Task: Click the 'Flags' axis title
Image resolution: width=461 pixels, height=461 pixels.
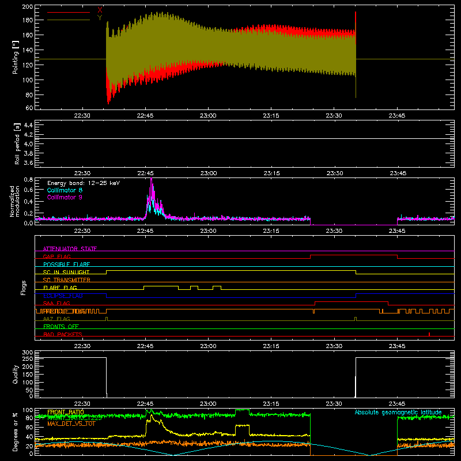Action: (23, 288)
